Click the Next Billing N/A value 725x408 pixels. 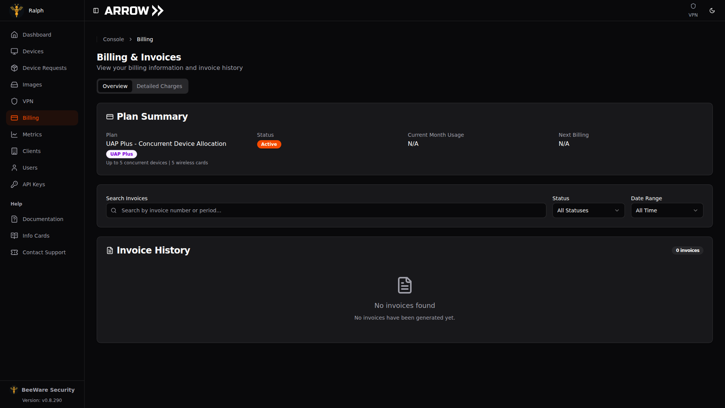564,144
